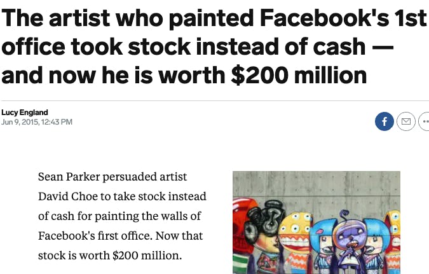429x274 pixels.
Task: Click "Facebook's" word in the headline
Action: coord(324,18)
